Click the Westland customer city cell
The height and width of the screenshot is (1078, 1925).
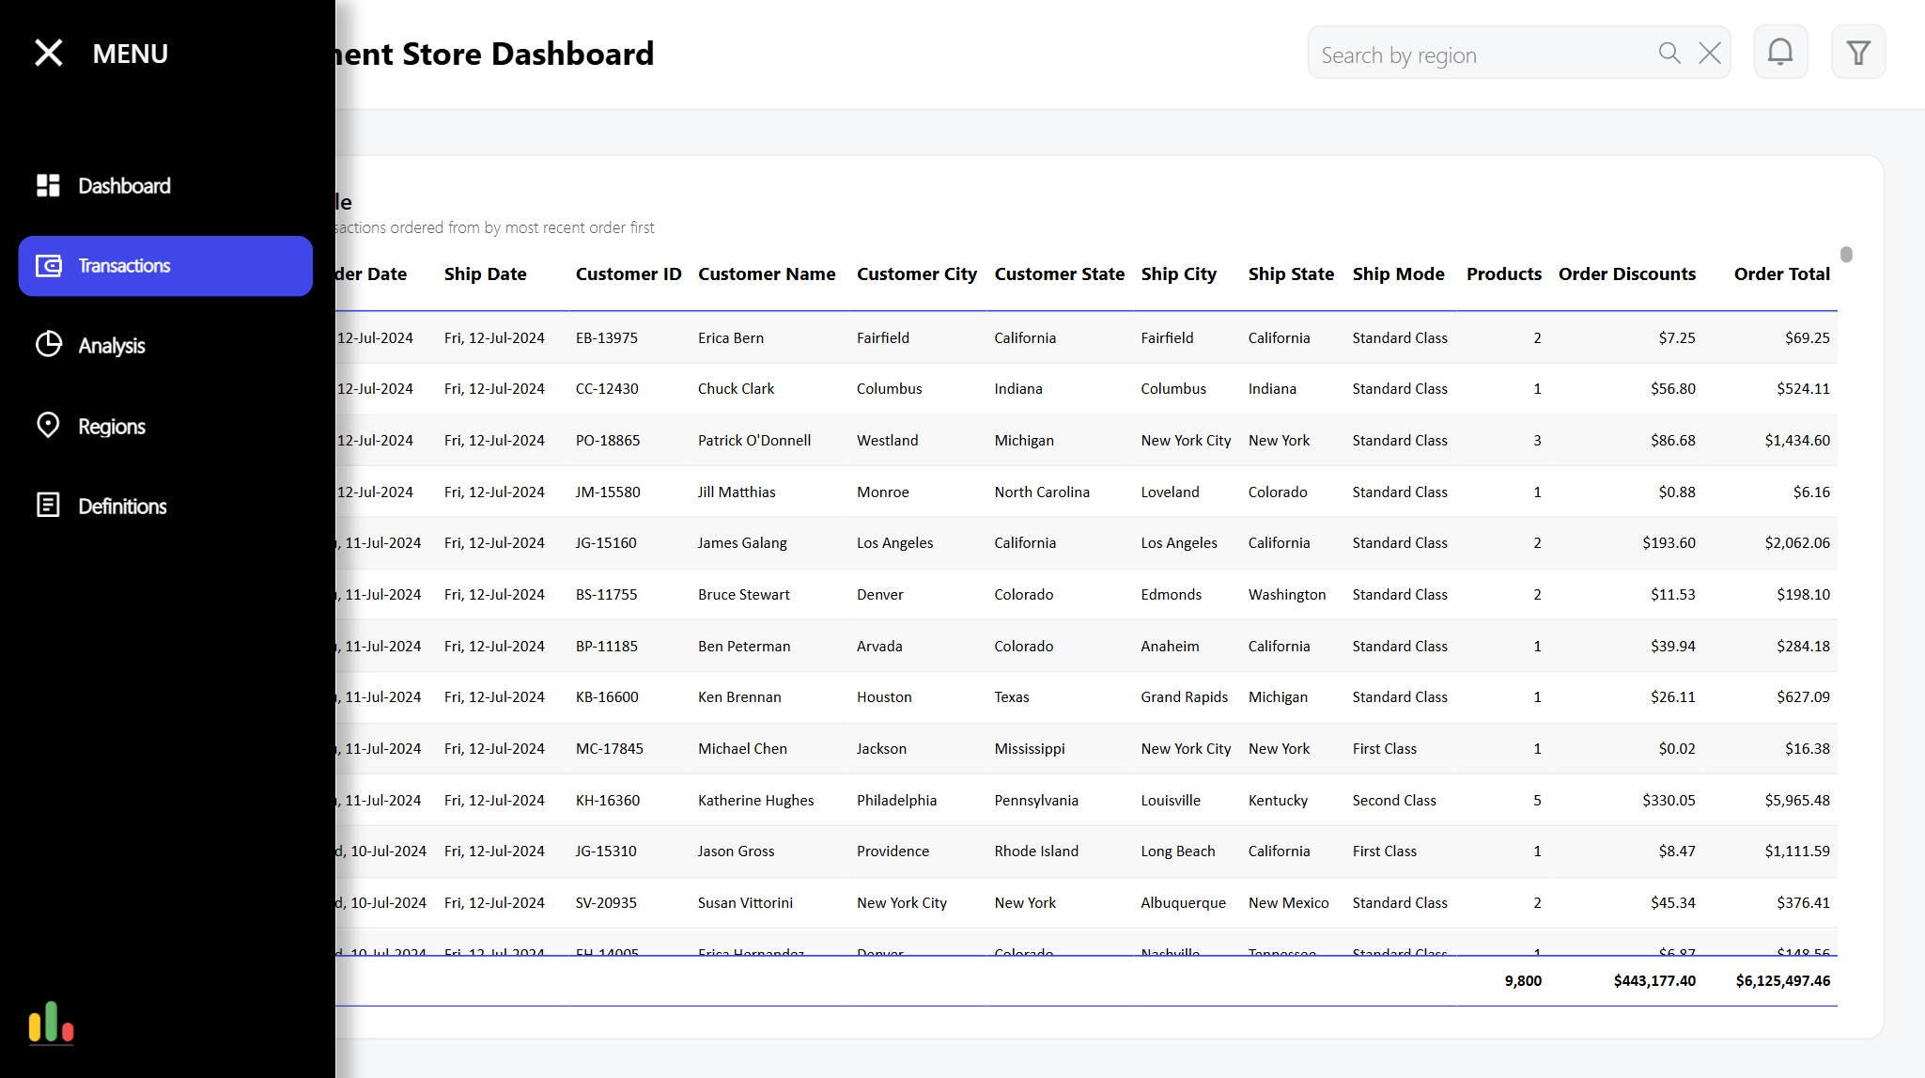point(888,441)
